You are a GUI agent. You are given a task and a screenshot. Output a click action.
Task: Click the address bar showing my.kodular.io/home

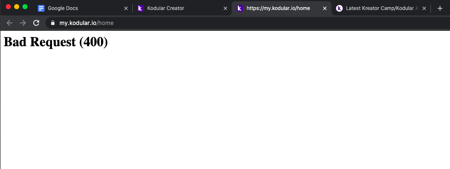(247, 23)
